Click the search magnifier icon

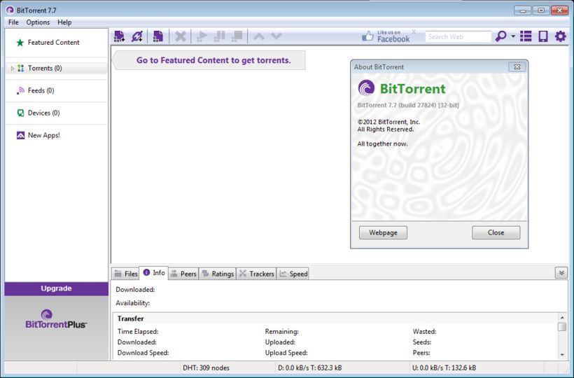click(500, 36)
